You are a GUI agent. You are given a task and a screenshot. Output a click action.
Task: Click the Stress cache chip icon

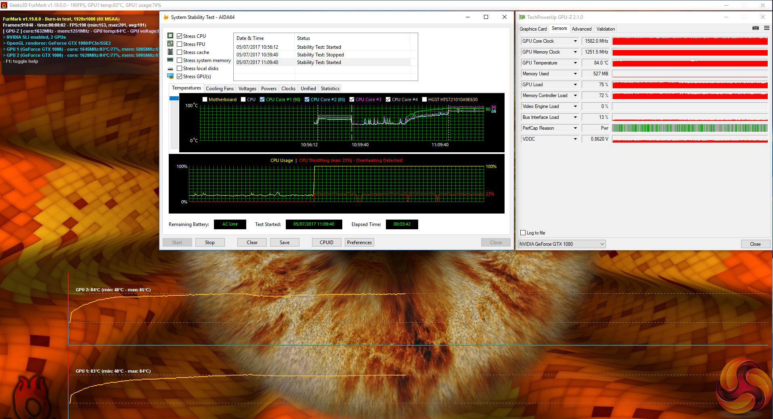[x=170, y=52]
